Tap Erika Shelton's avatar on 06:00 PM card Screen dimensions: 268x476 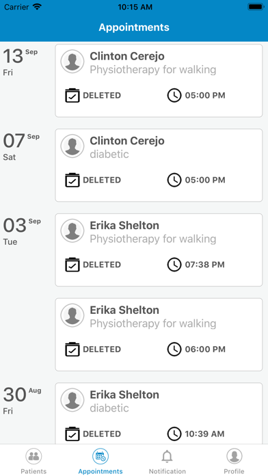tap(72, 315)
